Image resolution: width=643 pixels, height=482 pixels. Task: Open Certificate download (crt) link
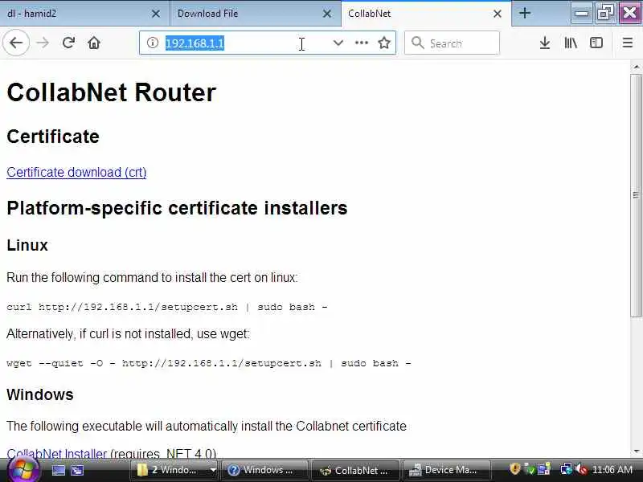pos(76,172)
